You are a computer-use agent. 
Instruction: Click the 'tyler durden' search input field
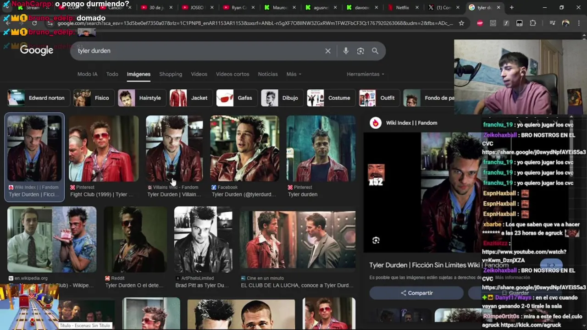(x=197, y=51)
